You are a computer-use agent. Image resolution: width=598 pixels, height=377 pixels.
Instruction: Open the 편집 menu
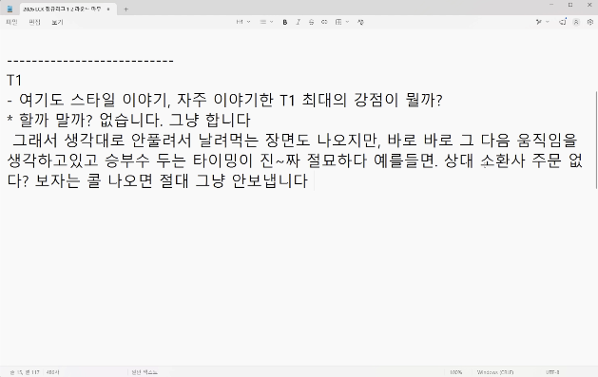click(35, 22)
